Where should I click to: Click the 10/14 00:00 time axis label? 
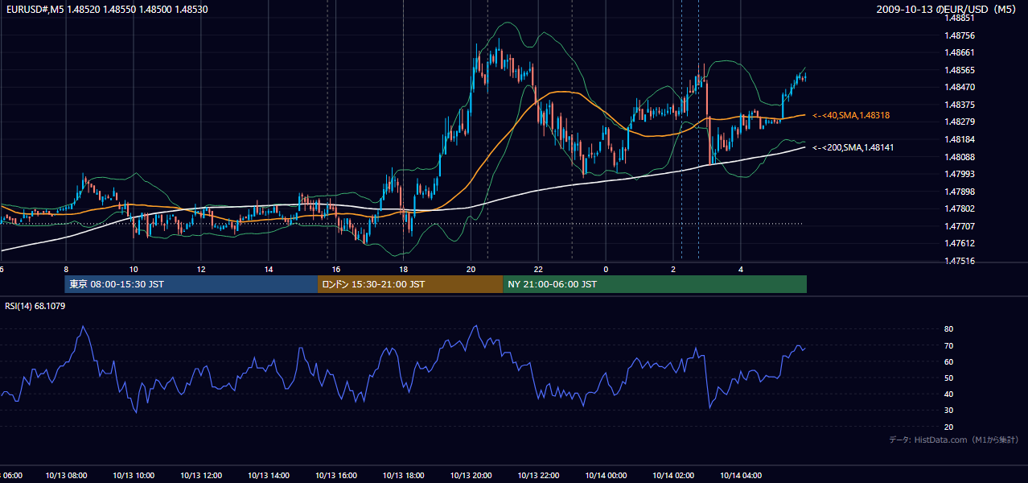pos(607,476)
